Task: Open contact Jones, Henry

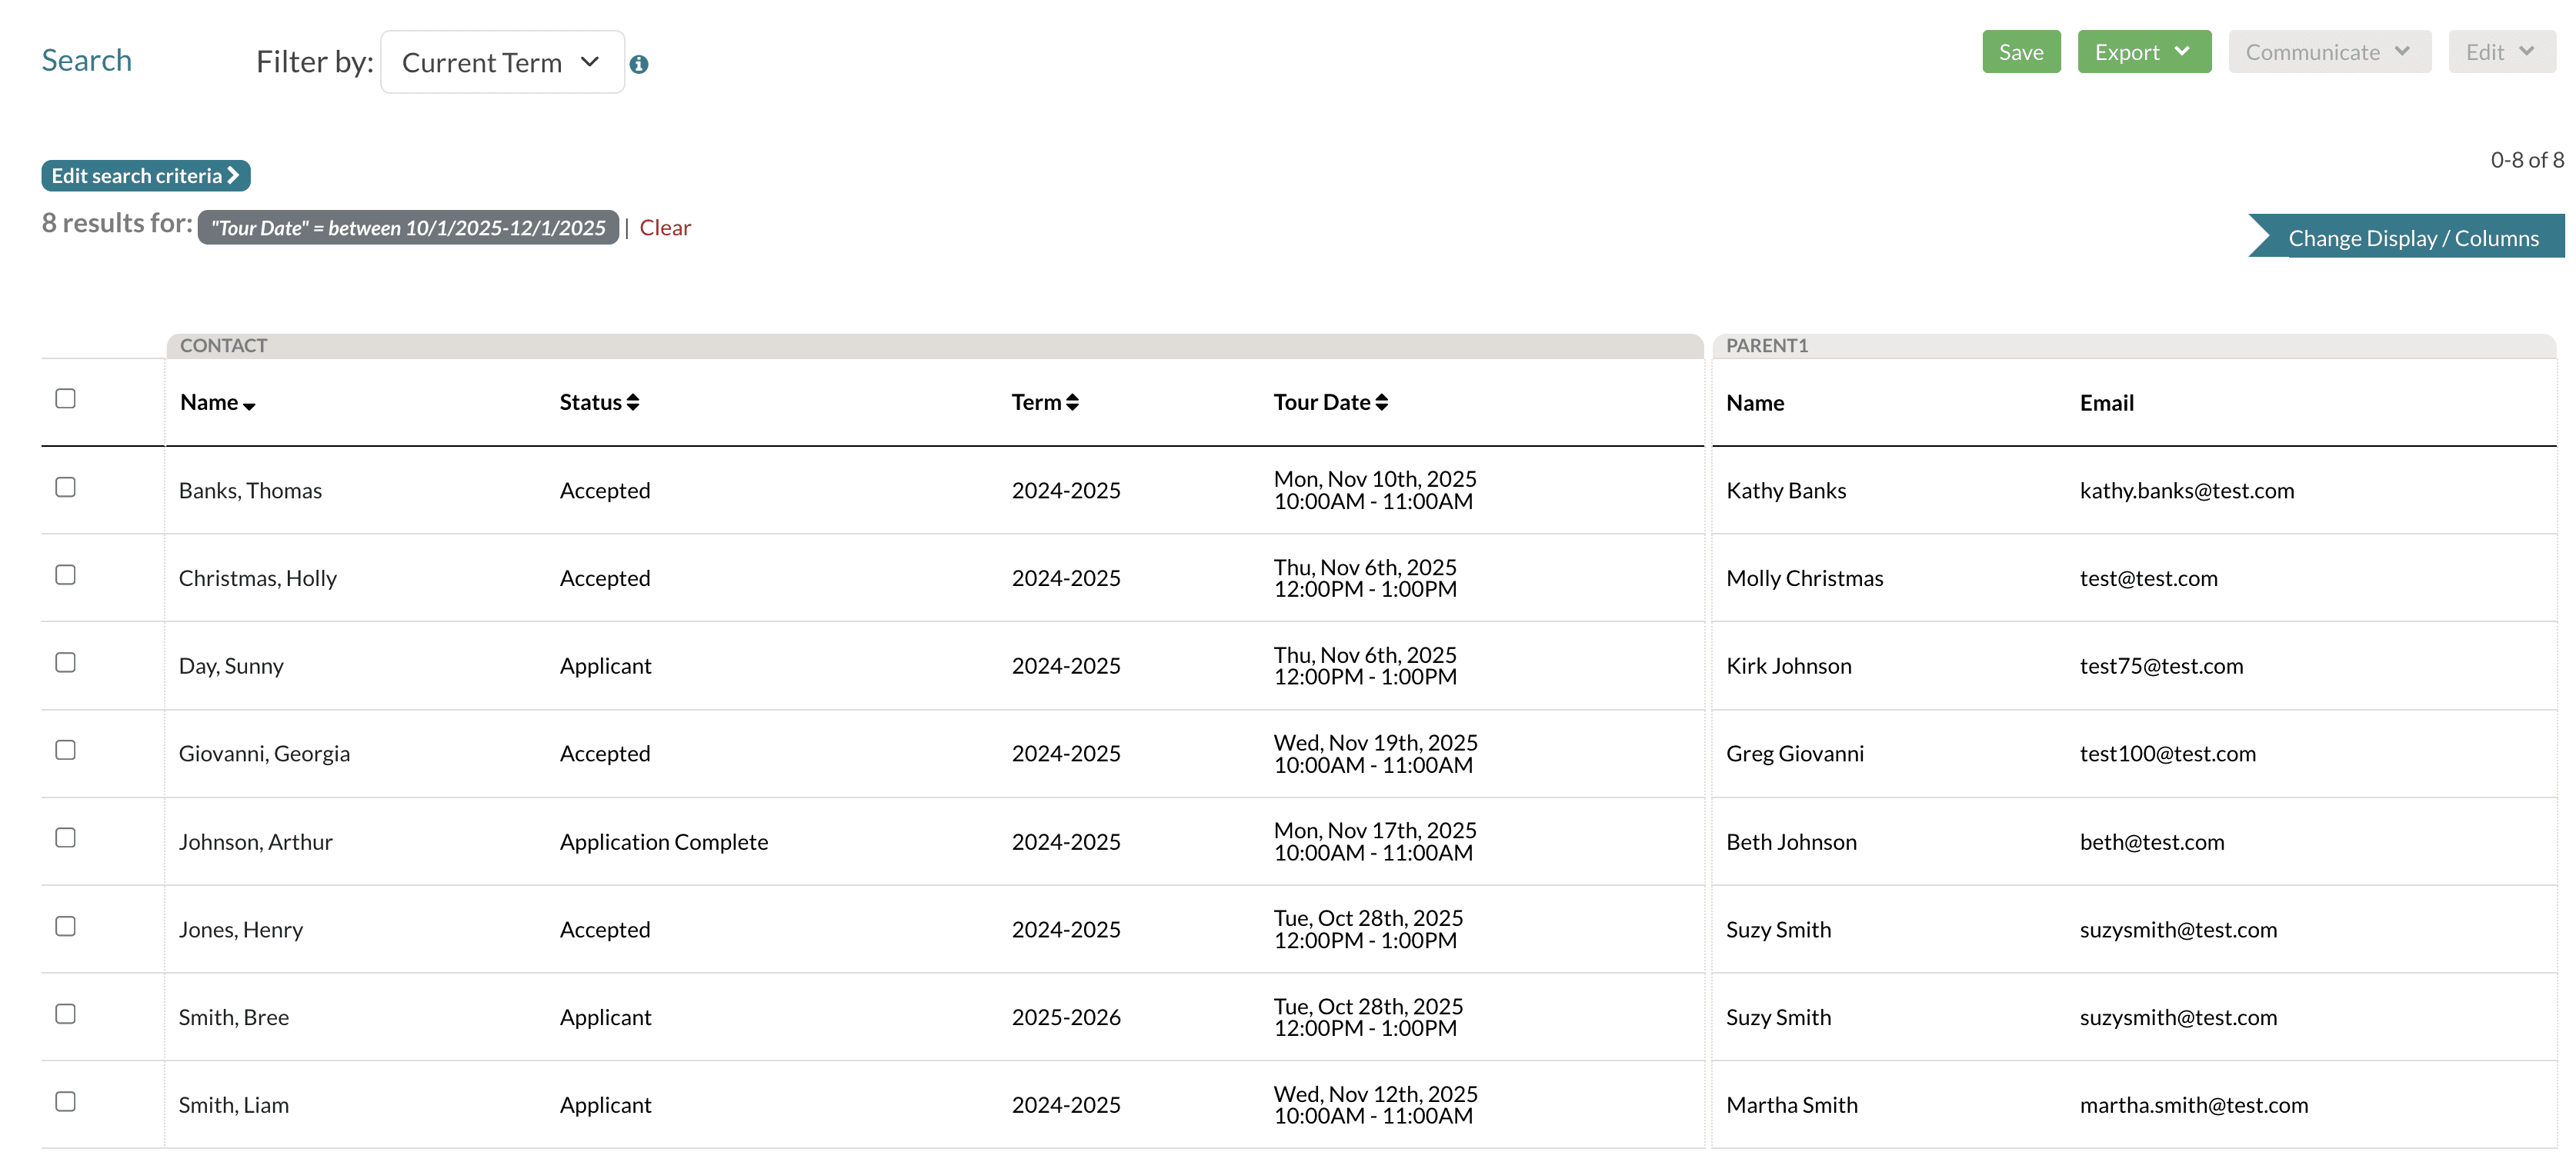Action: click(x=241, y=931)
